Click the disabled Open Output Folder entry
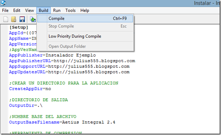This screenshot has width=221, height=135. (85, 46)
